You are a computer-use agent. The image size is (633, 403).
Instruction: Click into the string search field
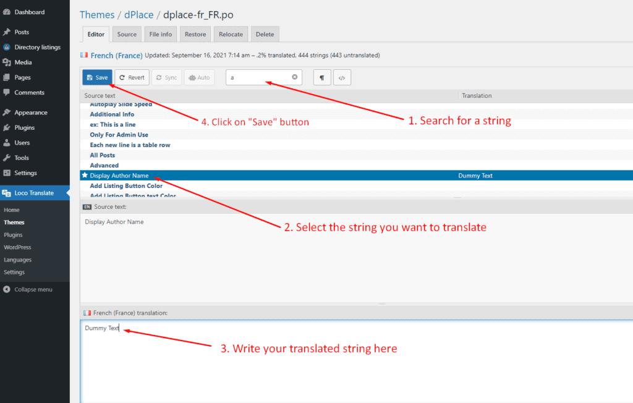[x=258, y=77]
